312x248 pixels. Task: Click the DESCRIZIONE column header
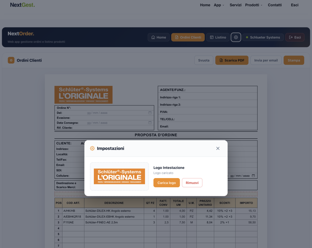[114, 203]
